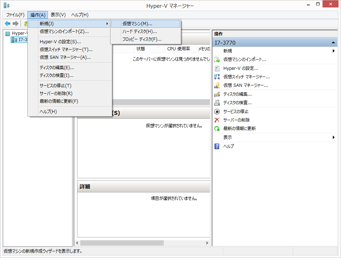Click 仮想 SAN マネージャー... in Actions pane
The image size is (341, 258).
(245, 85)
